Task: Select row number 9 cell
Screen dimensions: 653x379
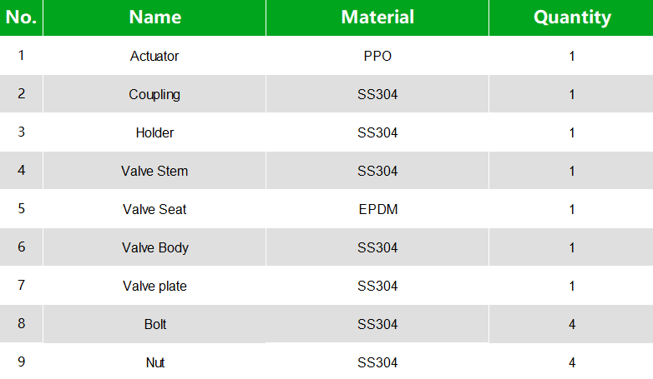Action: point(21,362)
